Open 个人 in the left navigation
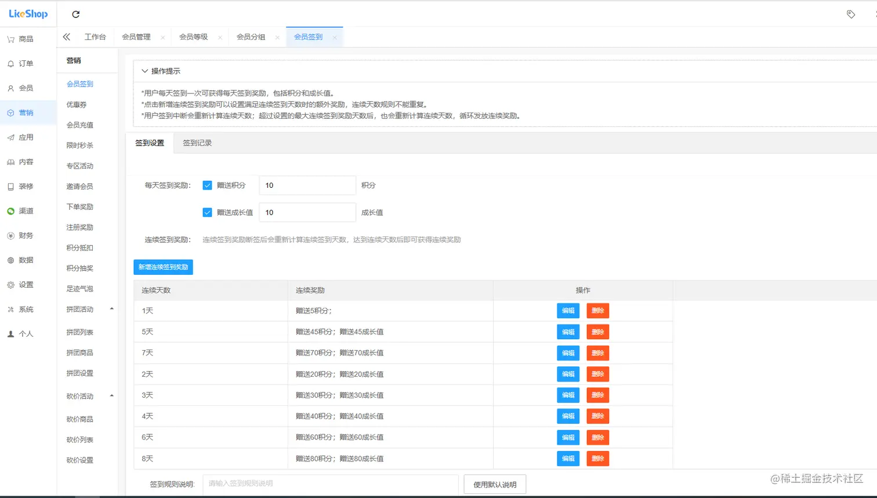Viewport: 877px width, 498px height. click(26, 334)
